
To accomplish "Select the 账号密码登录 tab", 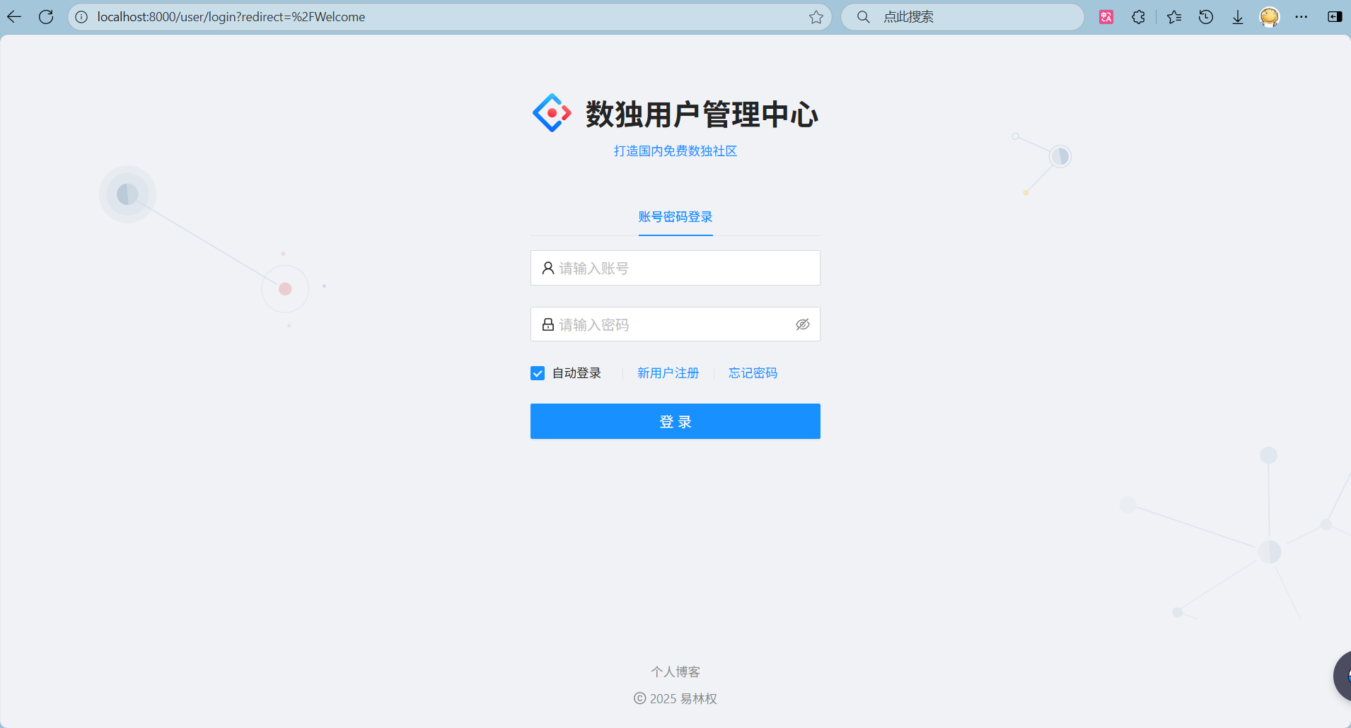I will [x=675, y=217].
